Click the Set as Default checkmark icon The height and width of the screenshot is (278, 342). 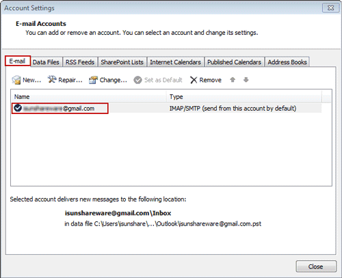tap(137, 80)
